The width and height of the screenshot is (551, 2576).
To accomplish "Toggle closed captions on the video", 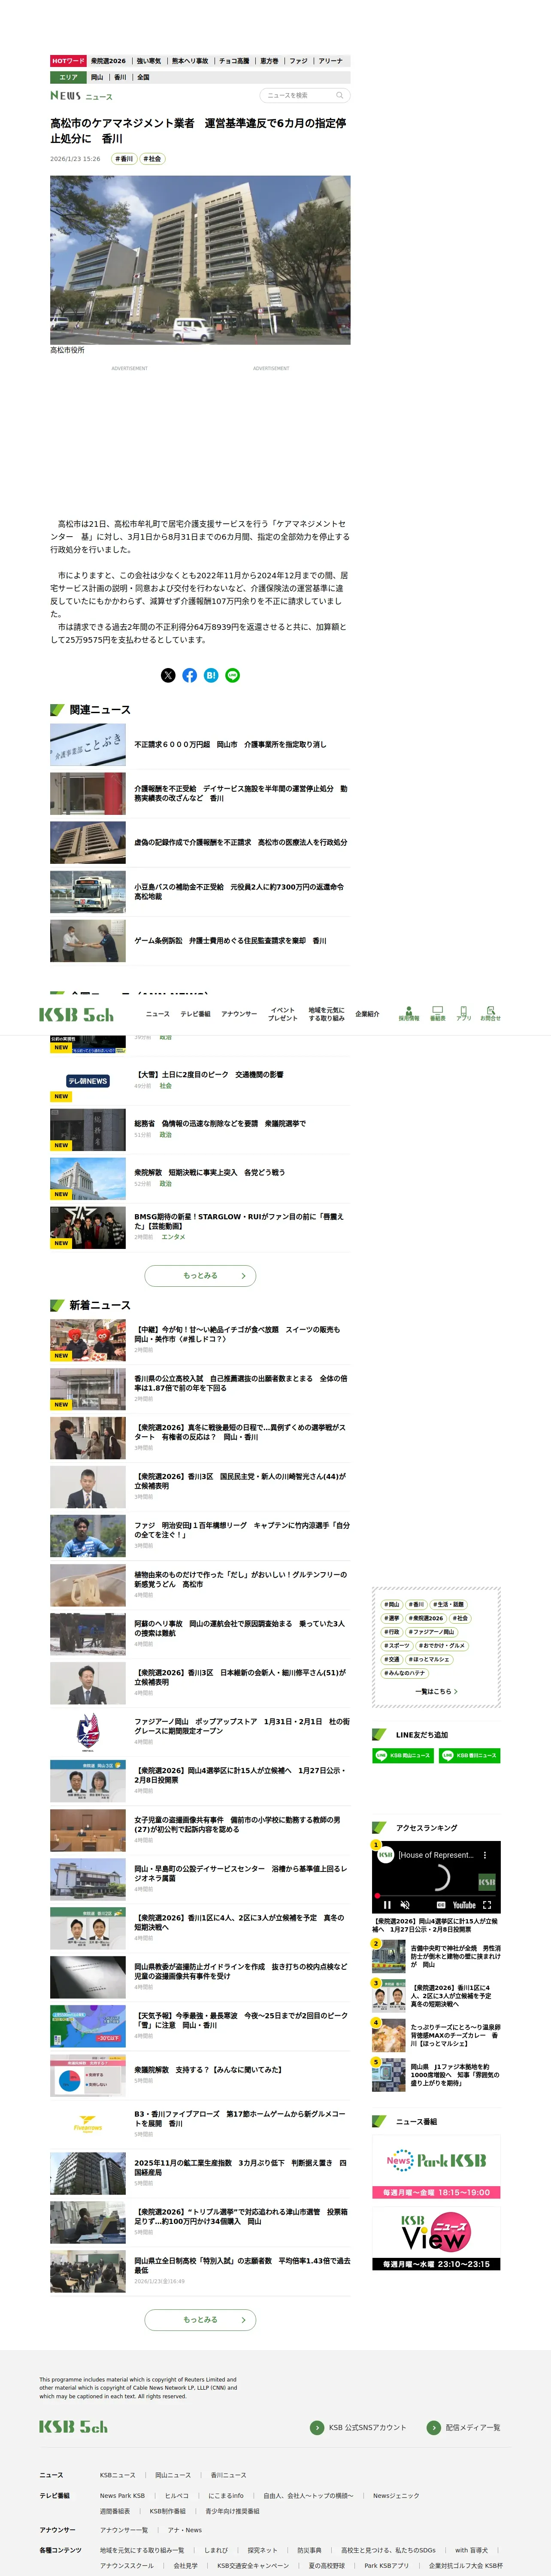I will (x=441, y=1905).
